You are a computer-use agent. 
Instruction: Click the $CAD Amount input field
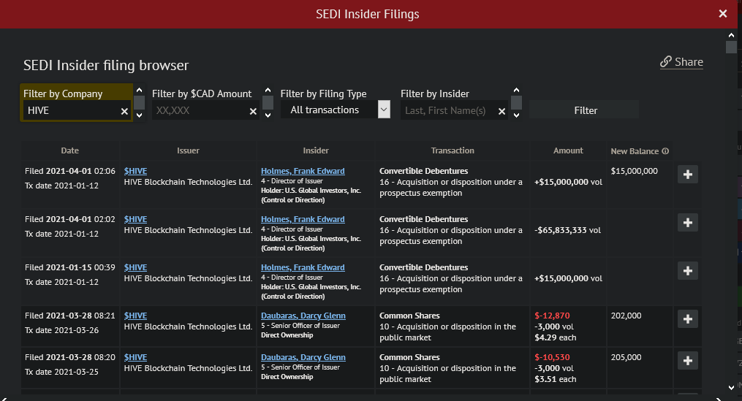coord(199,111)
